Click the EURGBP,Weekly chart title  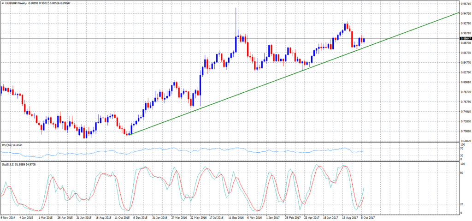(18, 3)
